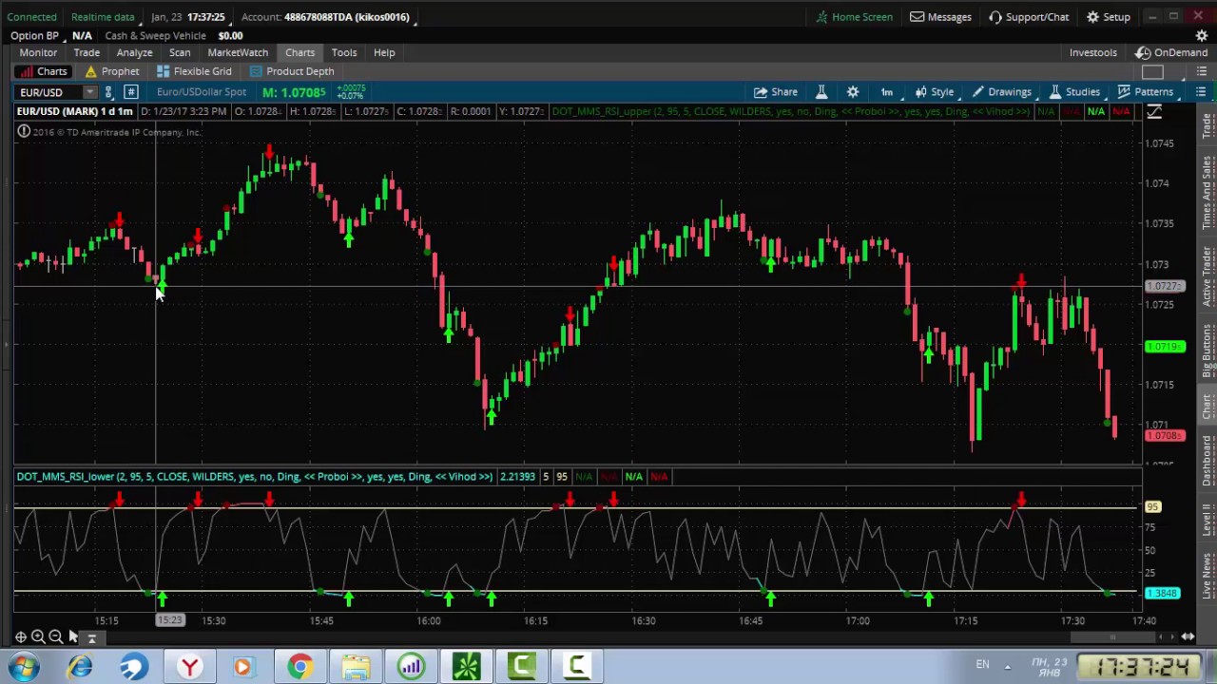The width and height of the screenshot is (1217, 684).
Task: Click the collapse drawing tools icon
Action: (91, 638)
